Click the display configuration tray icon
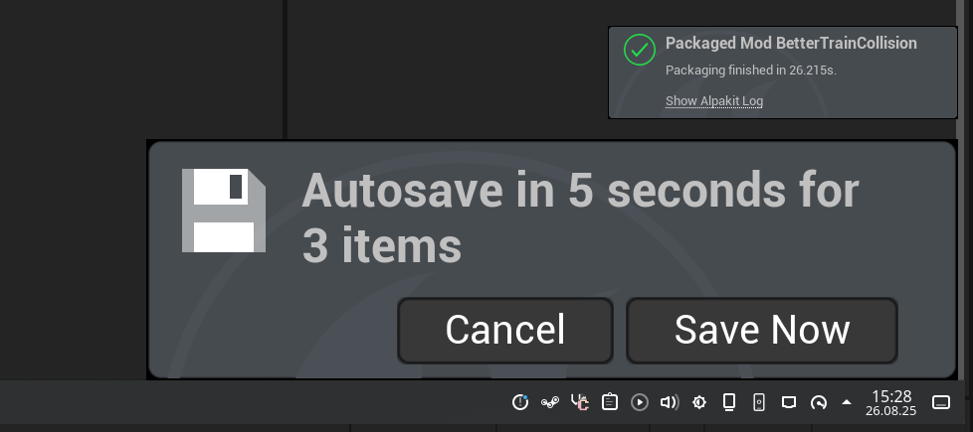 coord(789,402)
